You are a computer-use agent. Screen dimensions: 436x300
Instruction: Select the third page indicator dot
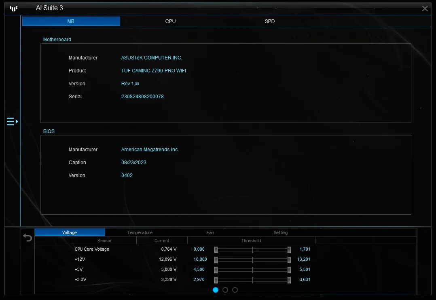[235, 290]
